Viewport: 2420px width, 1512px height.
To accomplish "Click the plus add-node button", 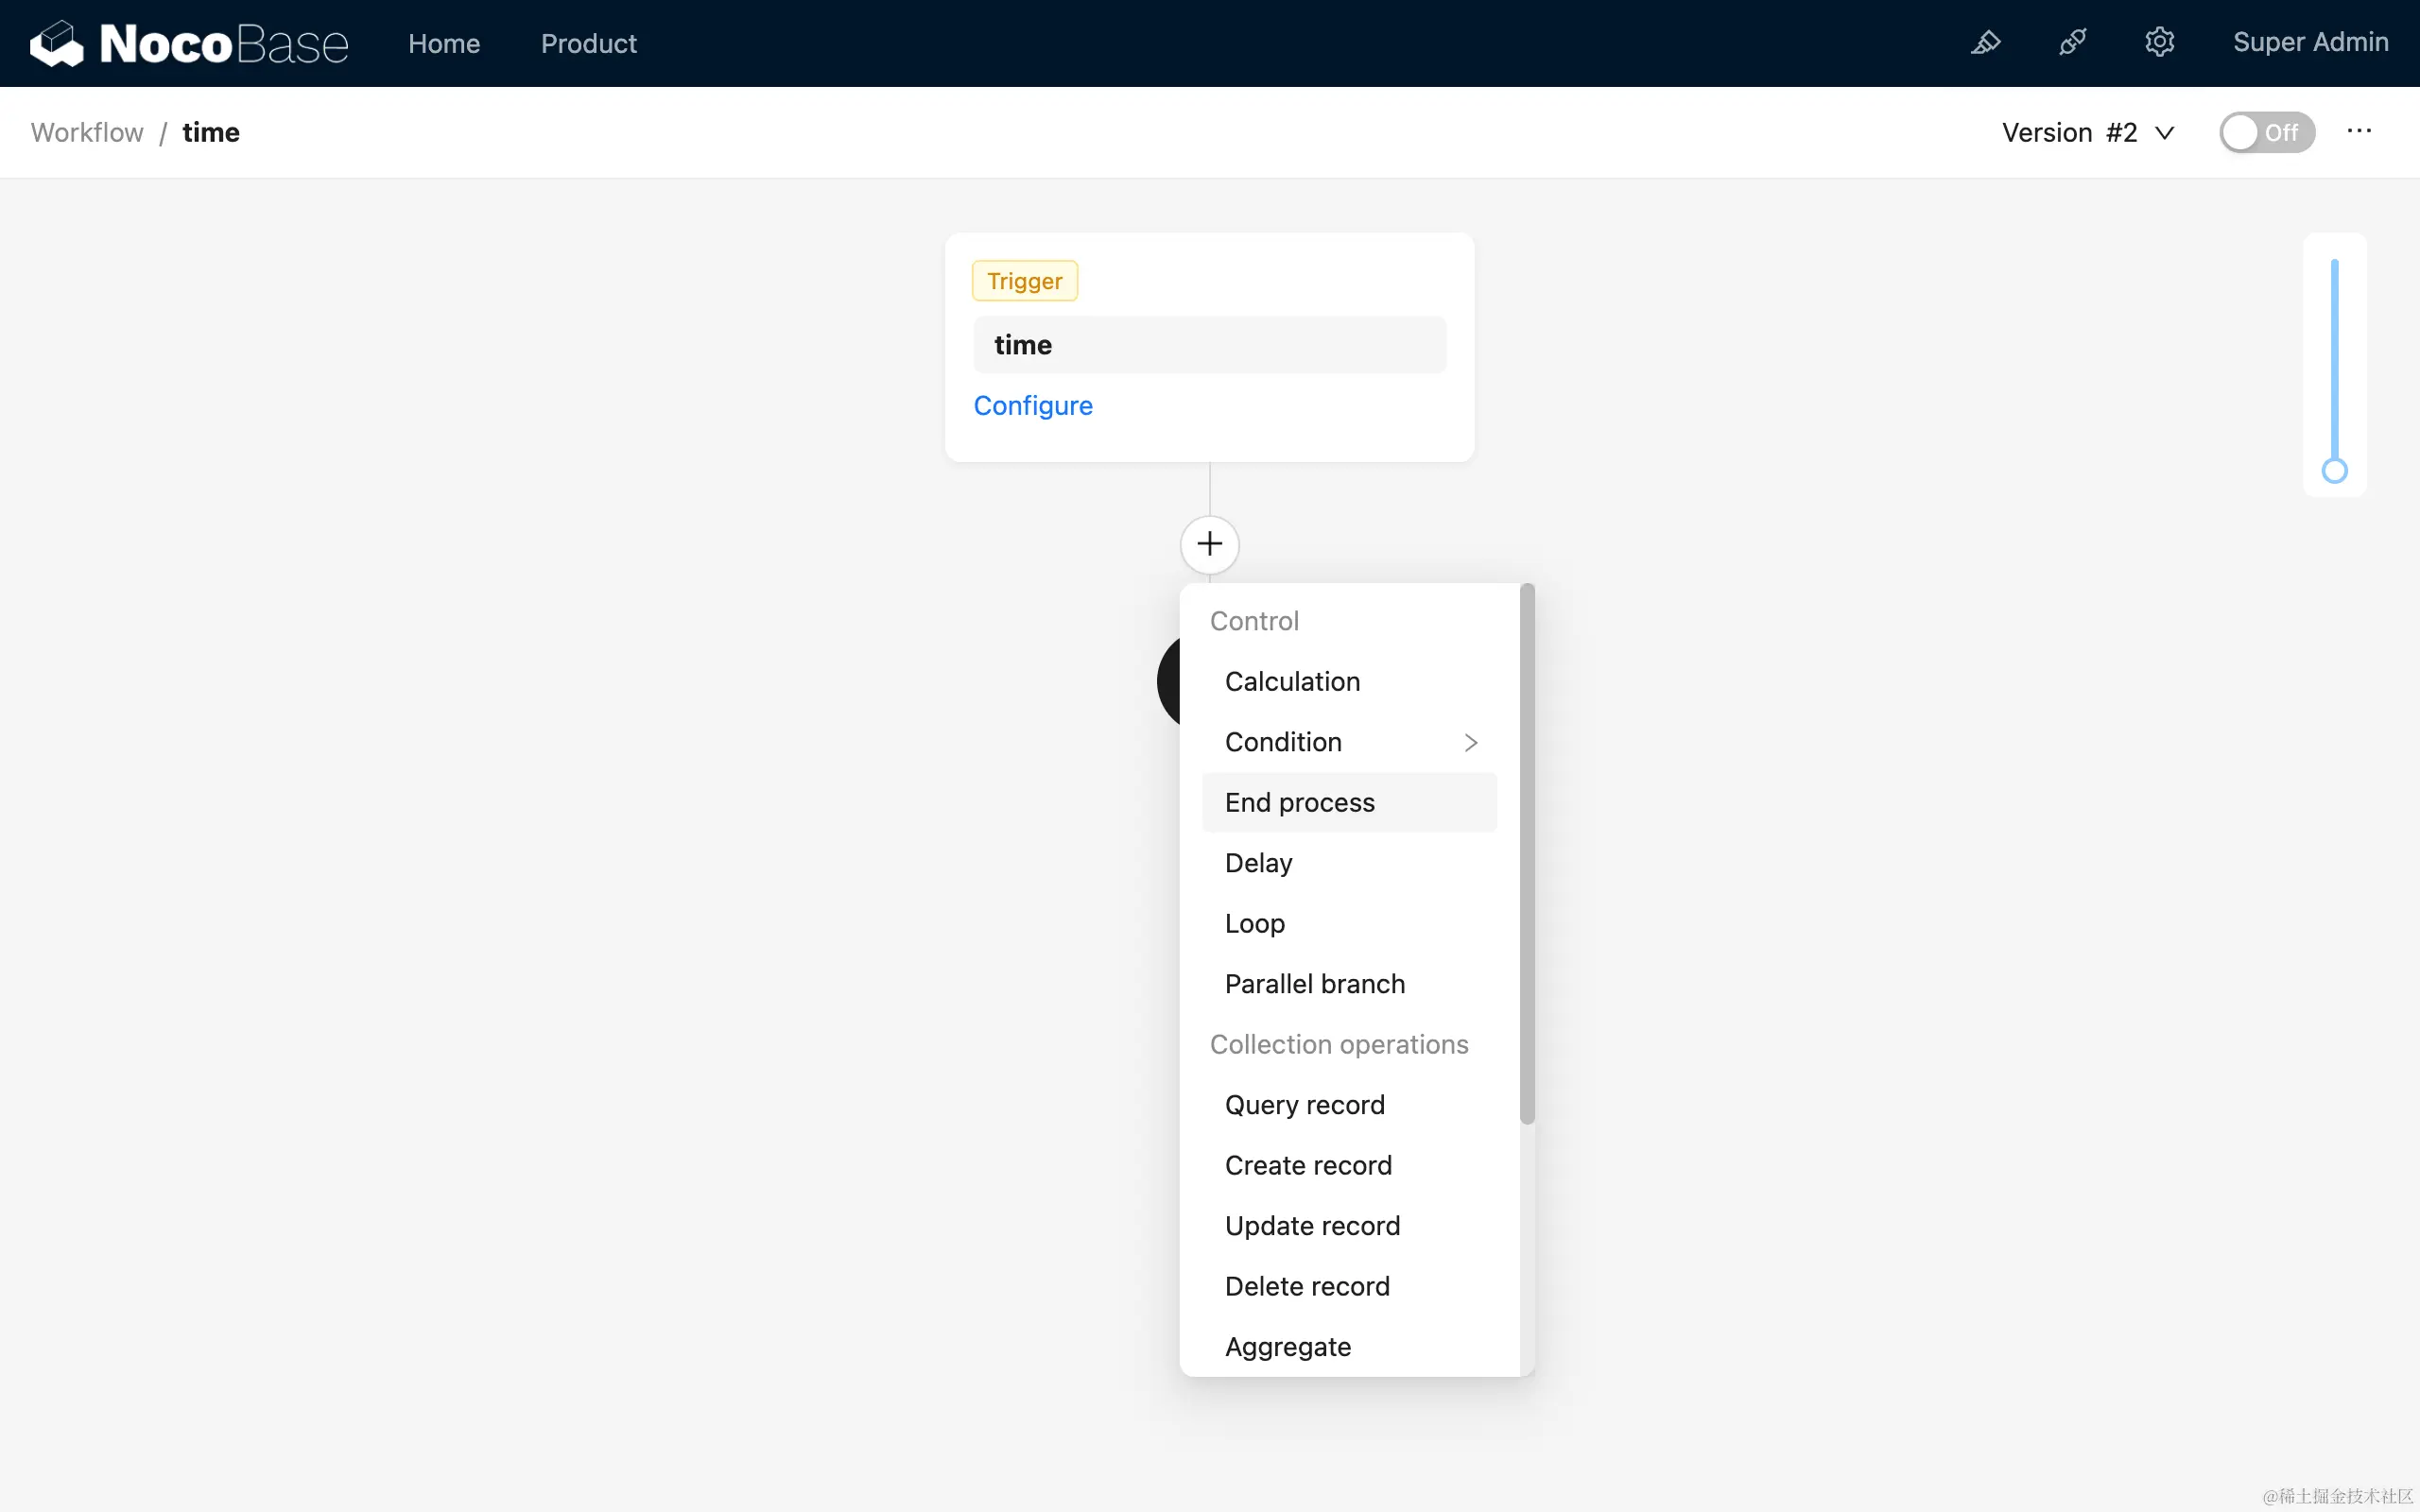I will coord(1209,544).
